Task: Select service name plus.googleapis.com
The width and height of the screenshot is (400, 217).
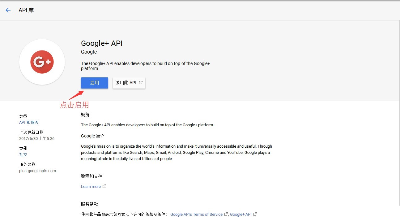Action: coord(37,171)
